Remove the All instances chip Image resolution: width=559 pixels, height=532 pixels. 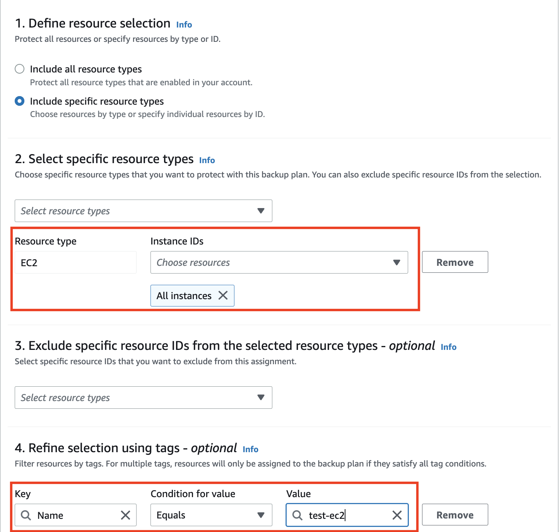(x=223, y=295)
